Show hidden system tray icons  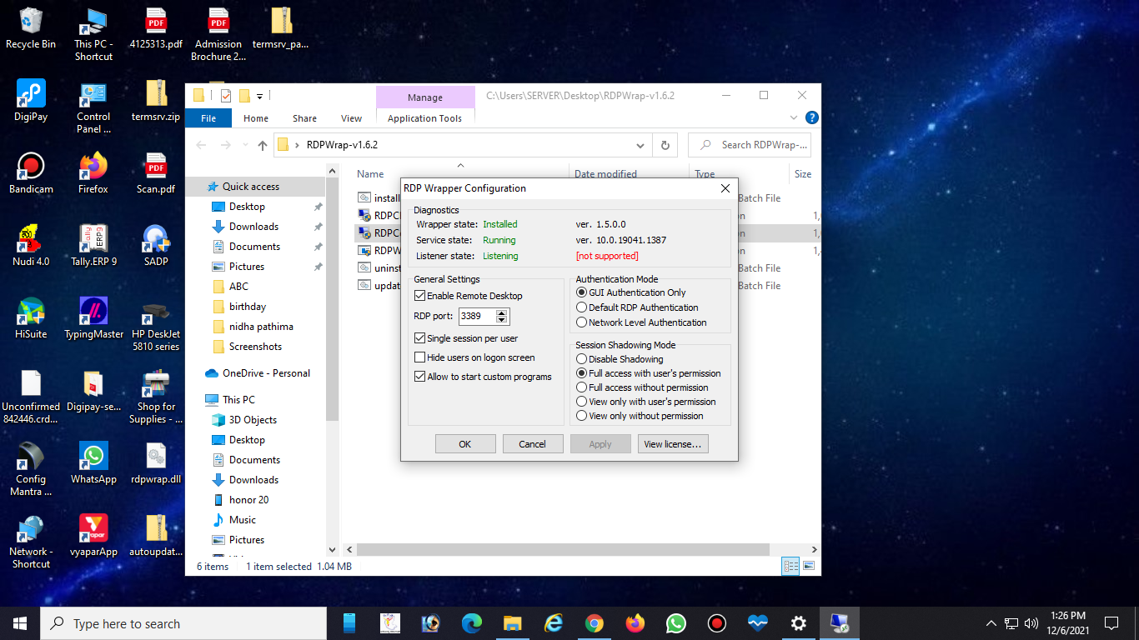coord(991,623)
